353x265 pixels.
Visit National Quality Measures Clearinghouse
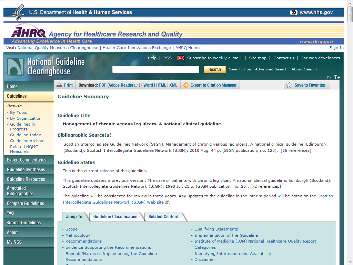tap(58, 48)
